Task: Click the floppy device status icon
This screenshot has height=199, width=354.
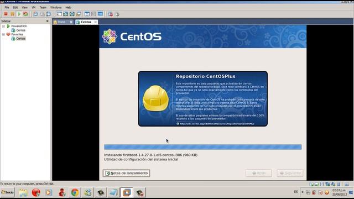Action: pos(322,184)
